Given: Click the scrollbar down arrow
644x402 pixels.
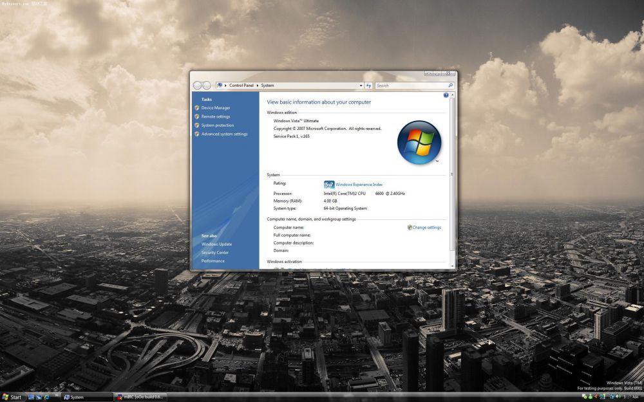Looking at the screenshot, I should click(452, 266).
